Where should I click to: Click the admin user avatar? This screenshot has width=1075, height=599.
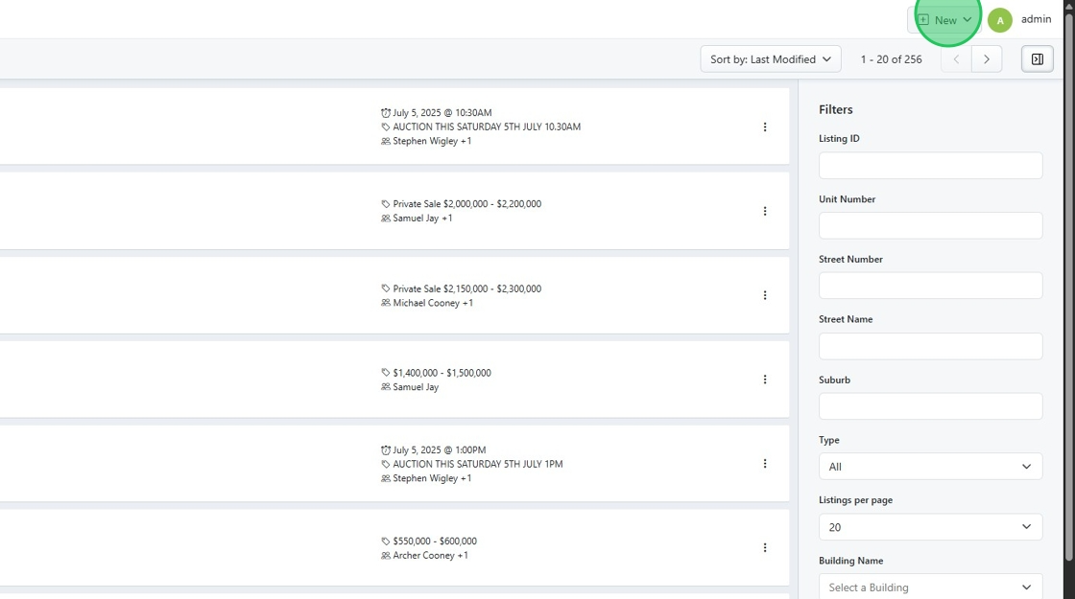point(999,20)
